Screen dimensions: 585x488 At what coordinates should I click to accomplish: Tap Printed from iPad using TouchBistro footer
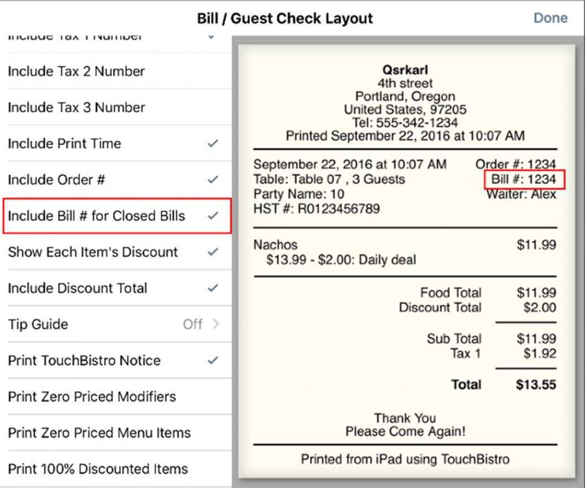coord(405,459)
